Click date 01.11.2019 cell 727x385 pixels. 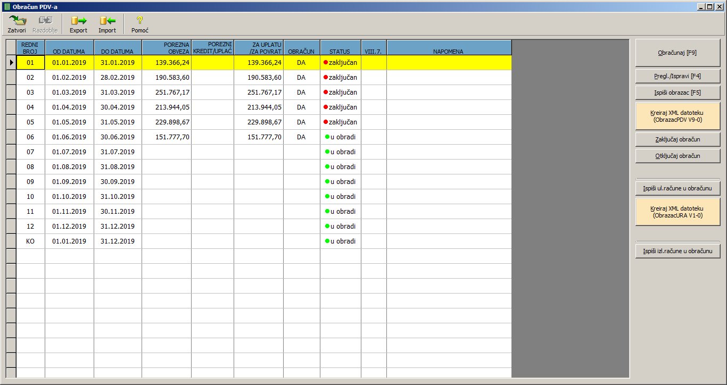coord(70,211)
